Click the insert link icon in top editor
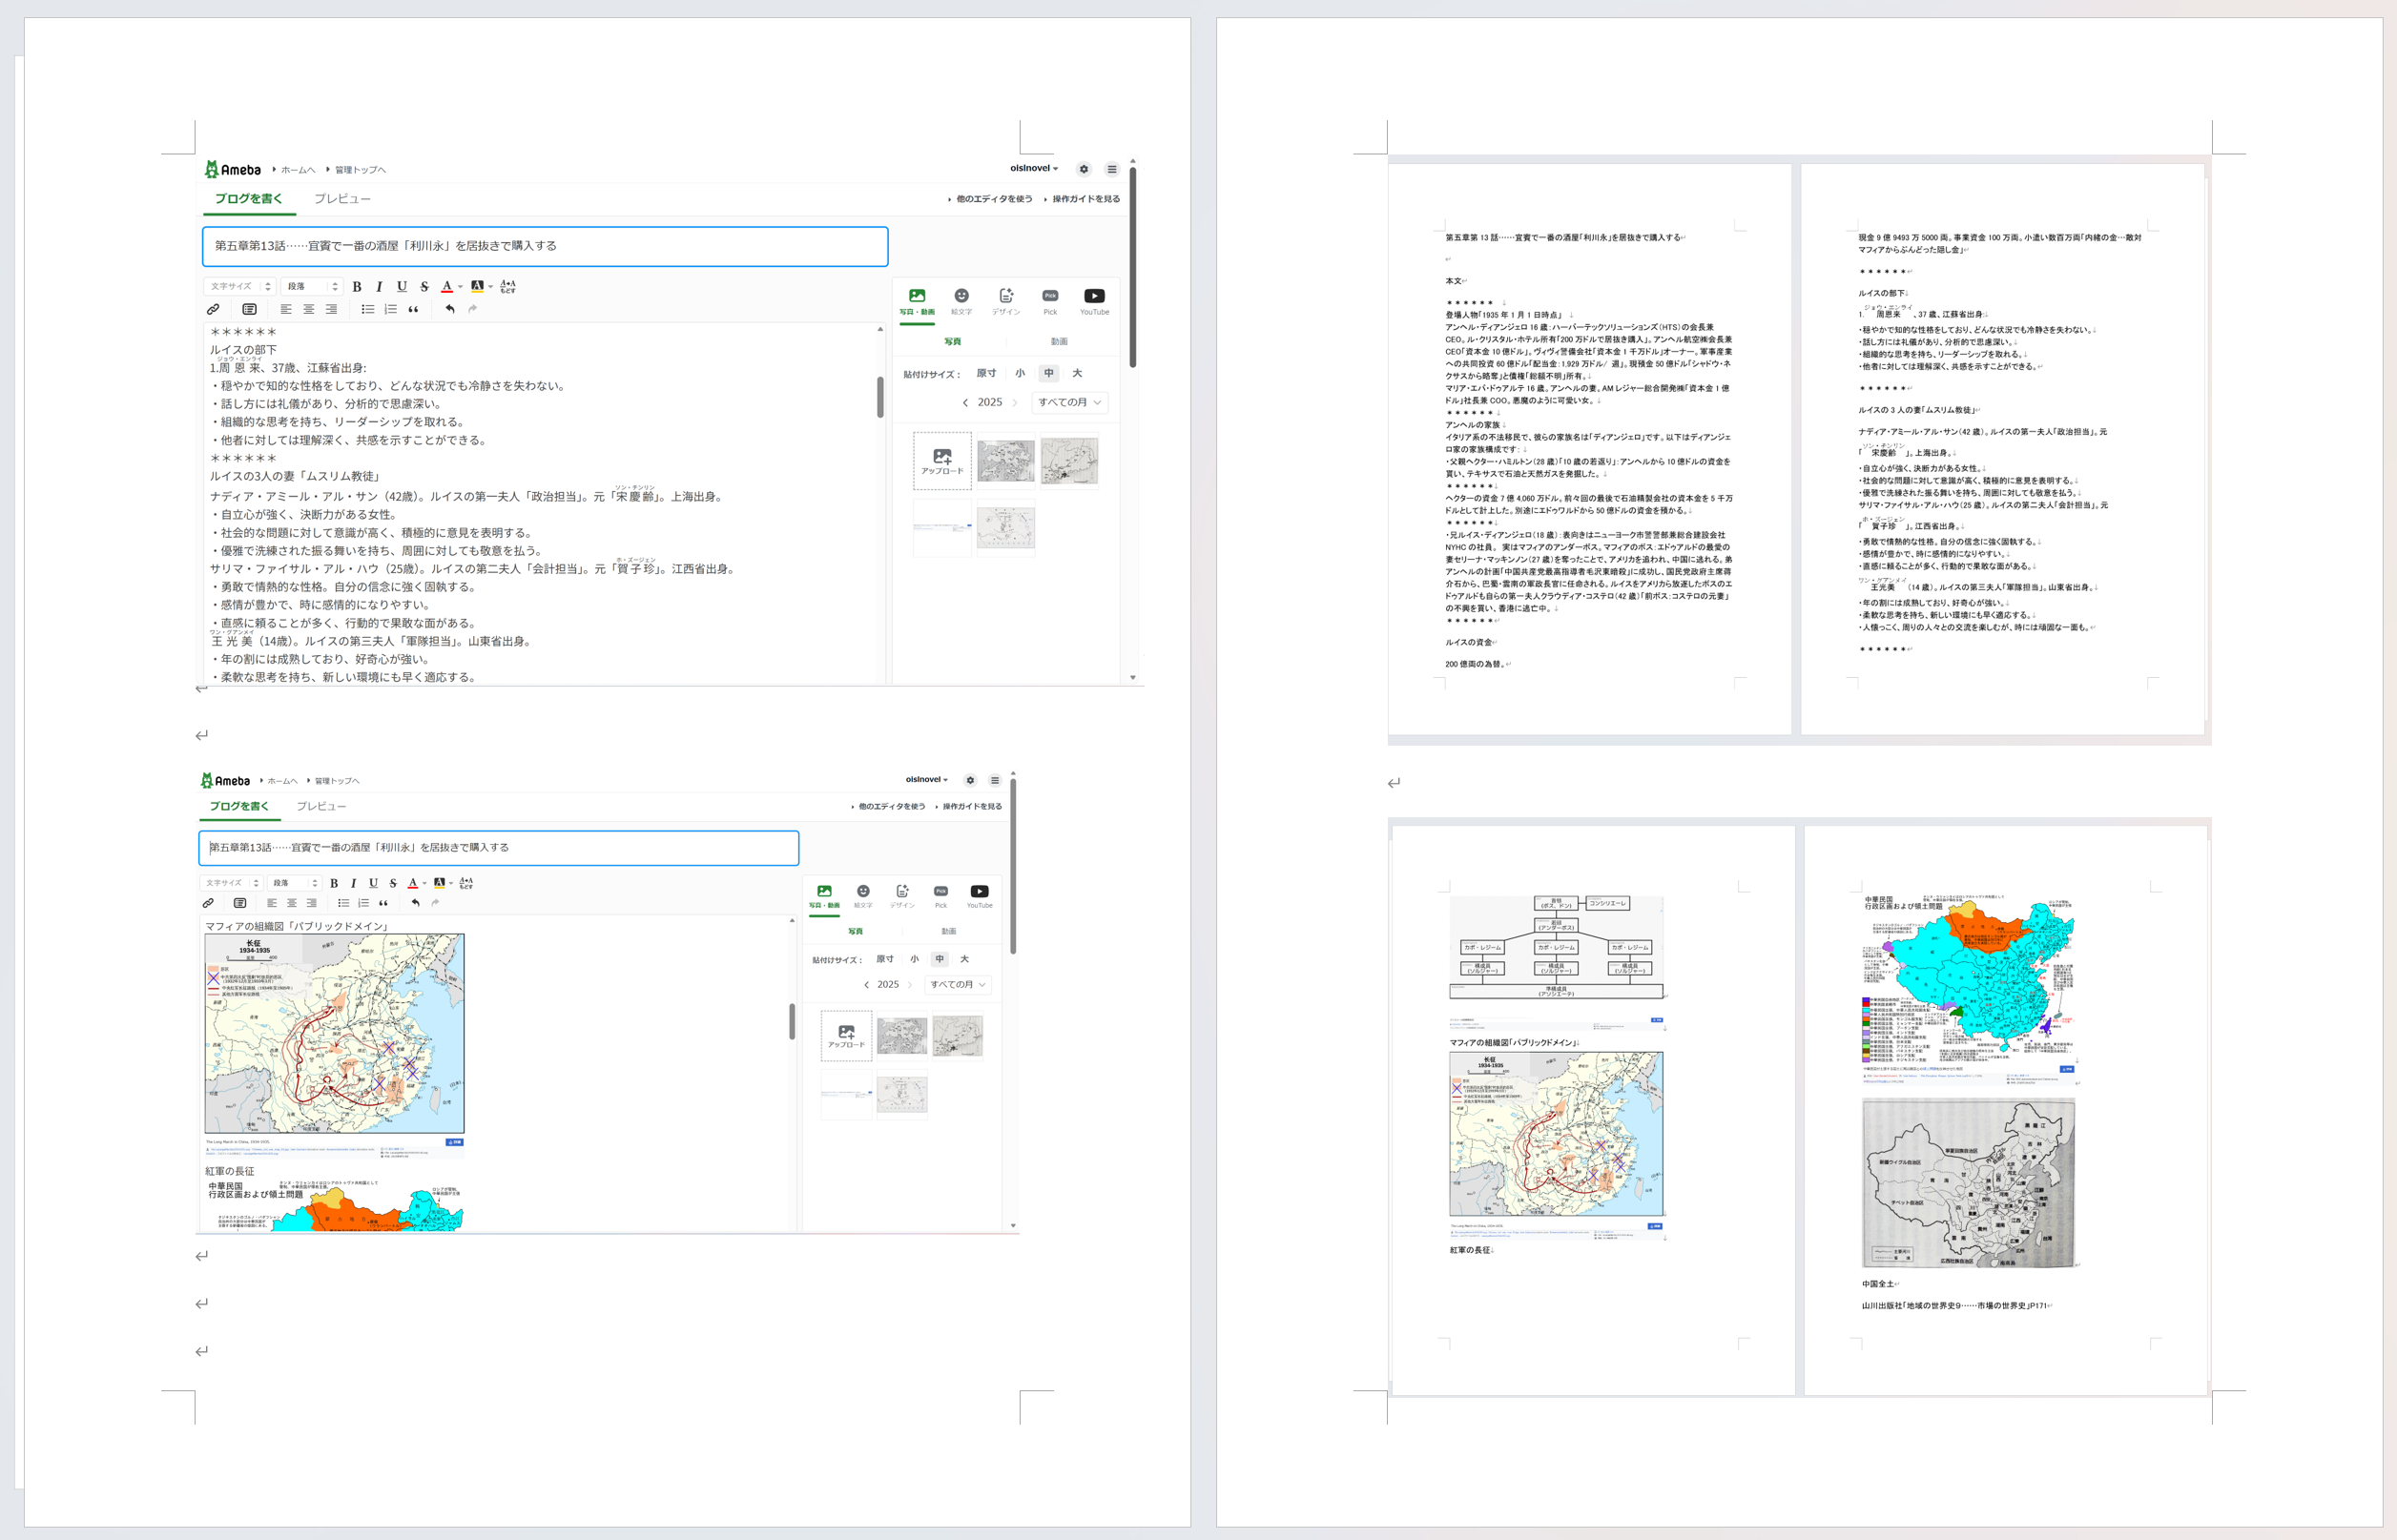This screenshot has height=1540, width=2397. click(213, 309)
